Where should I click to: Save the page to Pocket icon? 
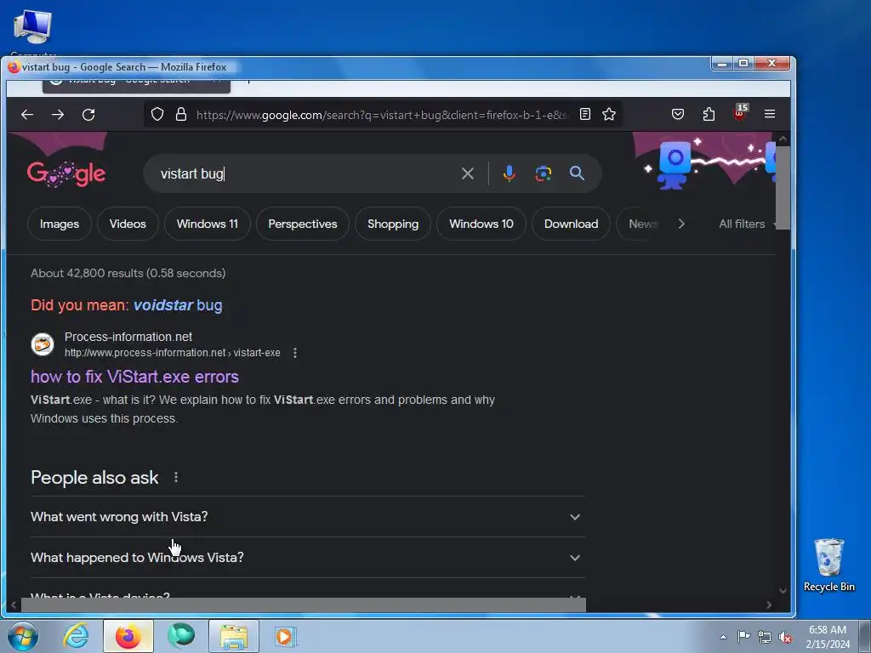pos(678,115)
